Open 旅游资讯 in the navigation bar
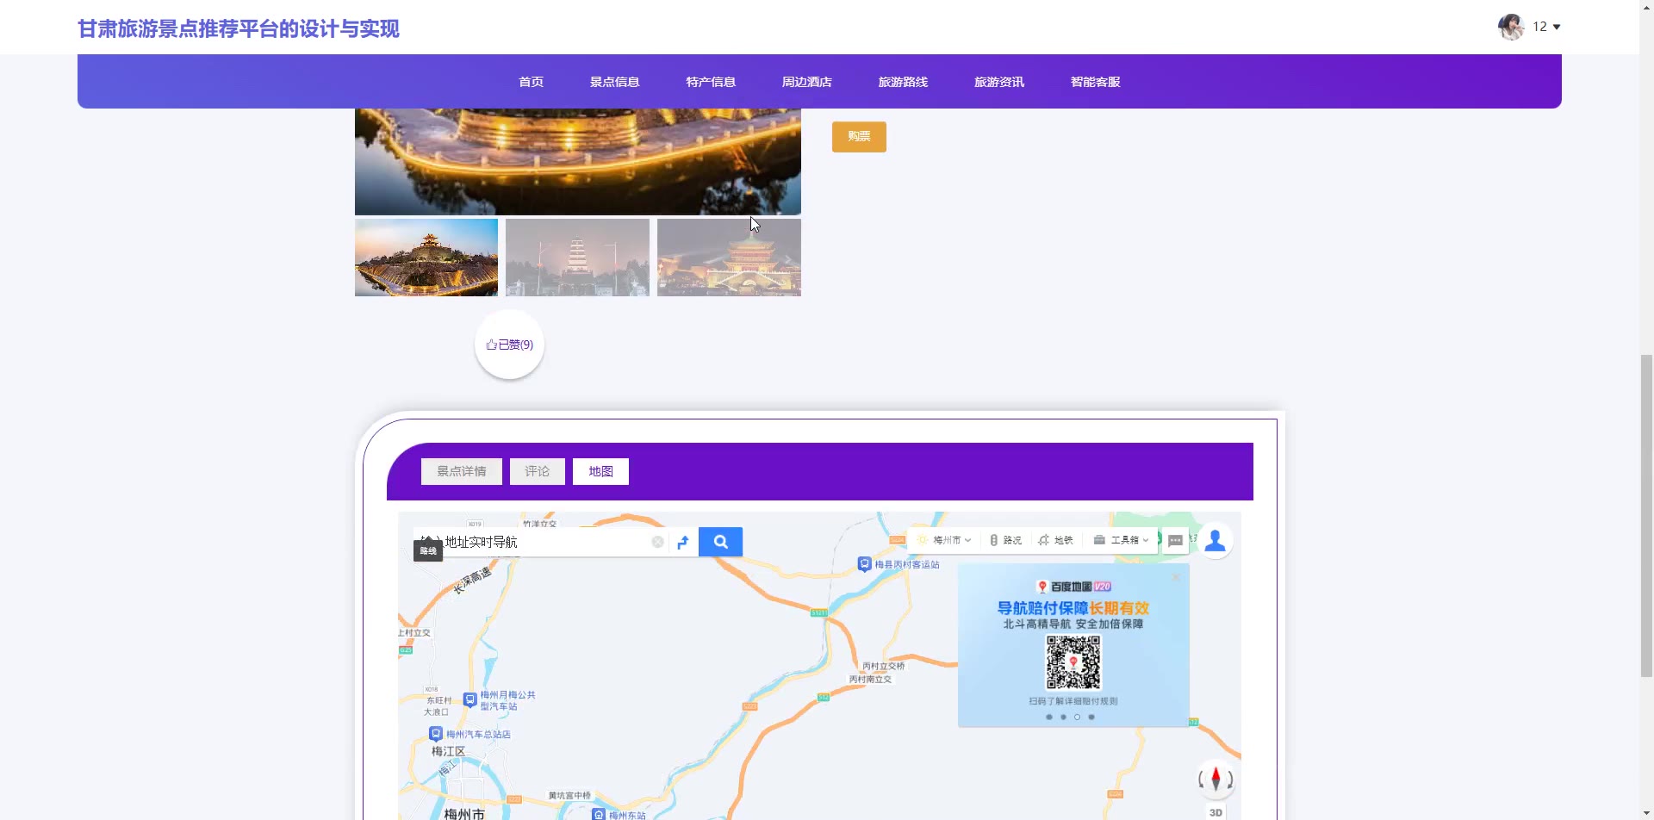This screenshot has height=820, width=1654. tap(999, 82)
